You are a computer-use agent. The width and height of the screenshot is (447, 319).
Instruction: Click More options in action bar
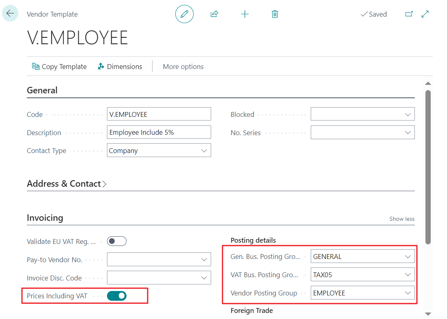click(183, 67)
